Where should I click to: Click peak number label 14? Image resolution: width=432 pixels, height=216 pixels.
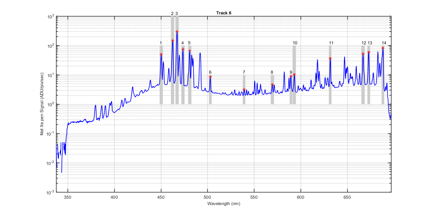point(384,43)
